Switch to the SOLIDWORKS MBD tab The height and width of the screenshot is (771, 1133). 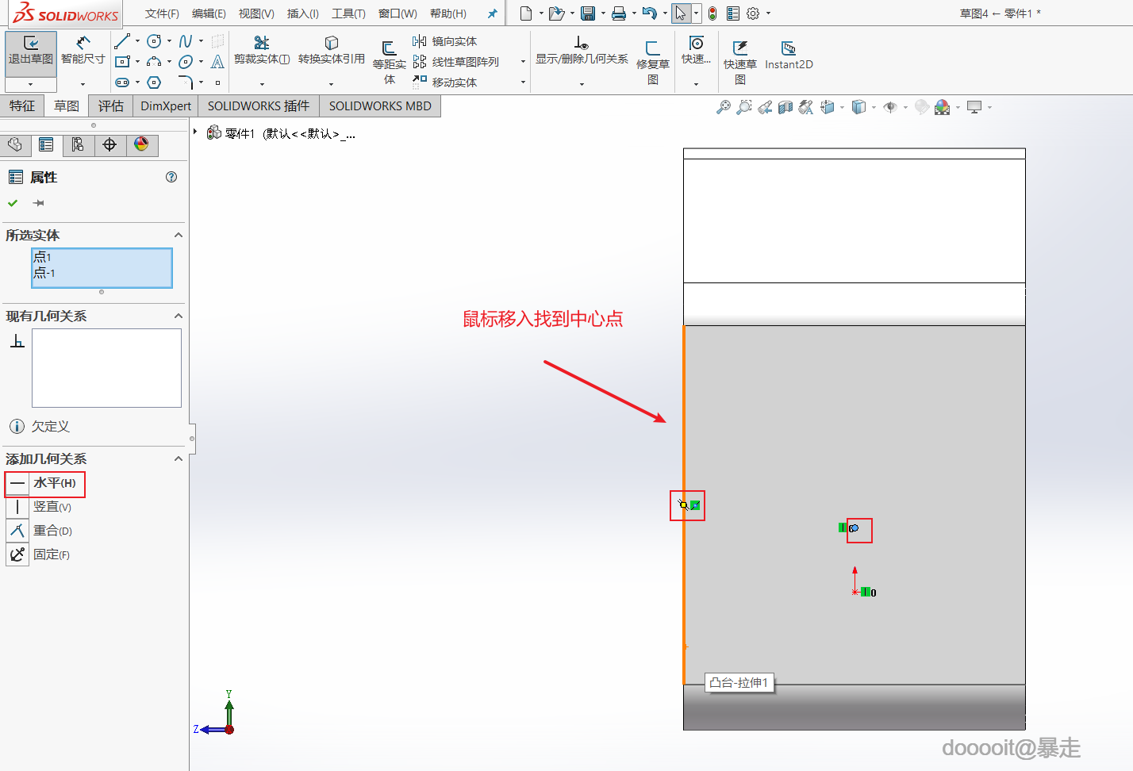click(380, 106)
